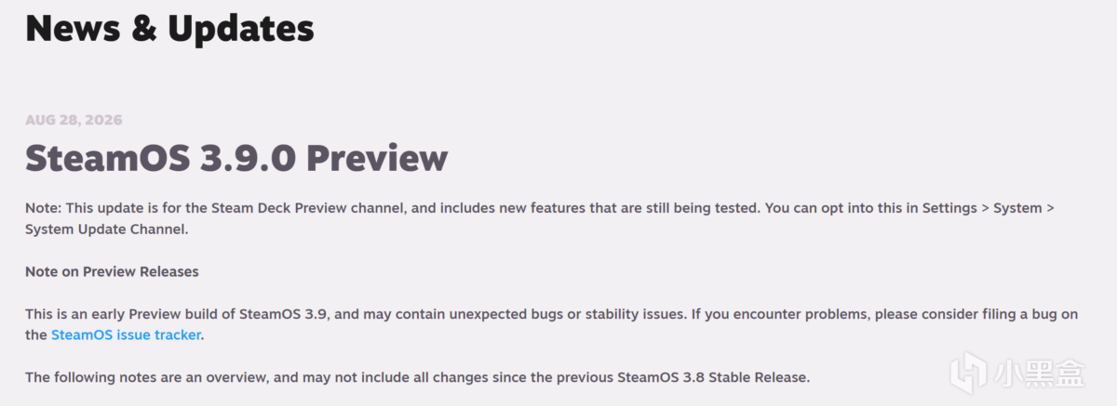Click the SteamOS 3.8 Stable Release text

tap(712, 377)
